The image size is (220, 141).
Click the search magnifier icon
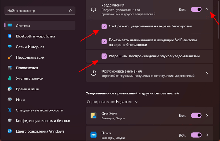(70, 11)
